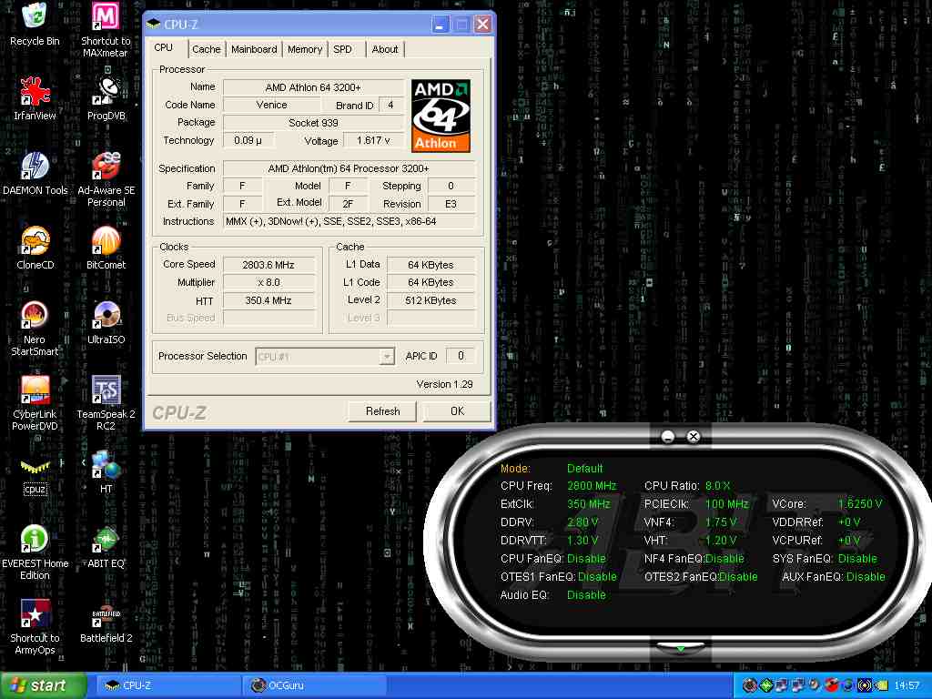Open the ABIT EQ desktop icon
Image resolution: width=932 pixels, height=699 pixels.
[x=106, y=540]
